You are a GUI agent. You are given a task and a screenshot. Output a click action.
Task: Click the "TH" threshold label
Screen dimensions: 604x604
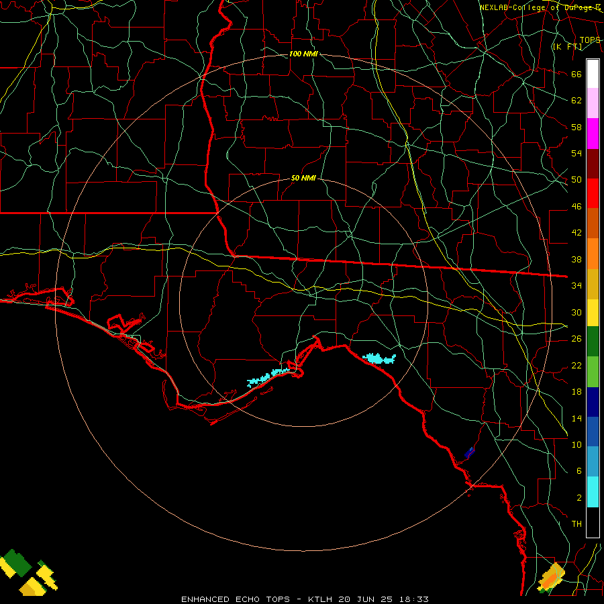576,524
